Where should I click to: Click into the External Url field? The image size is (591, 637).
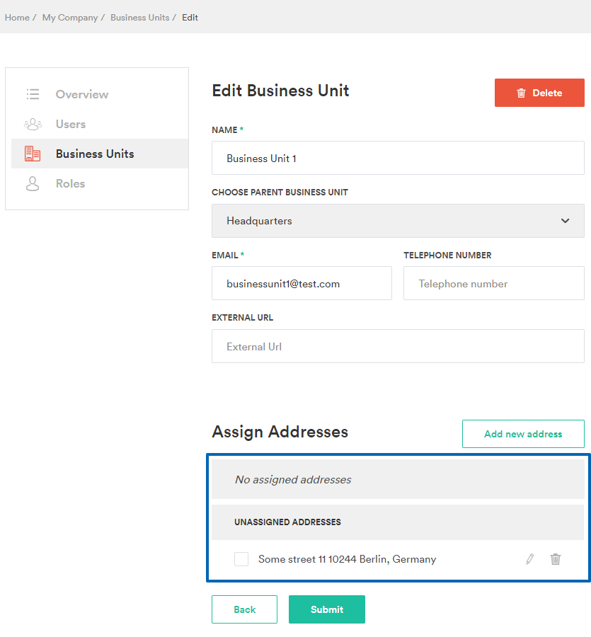tap(398, 346)
